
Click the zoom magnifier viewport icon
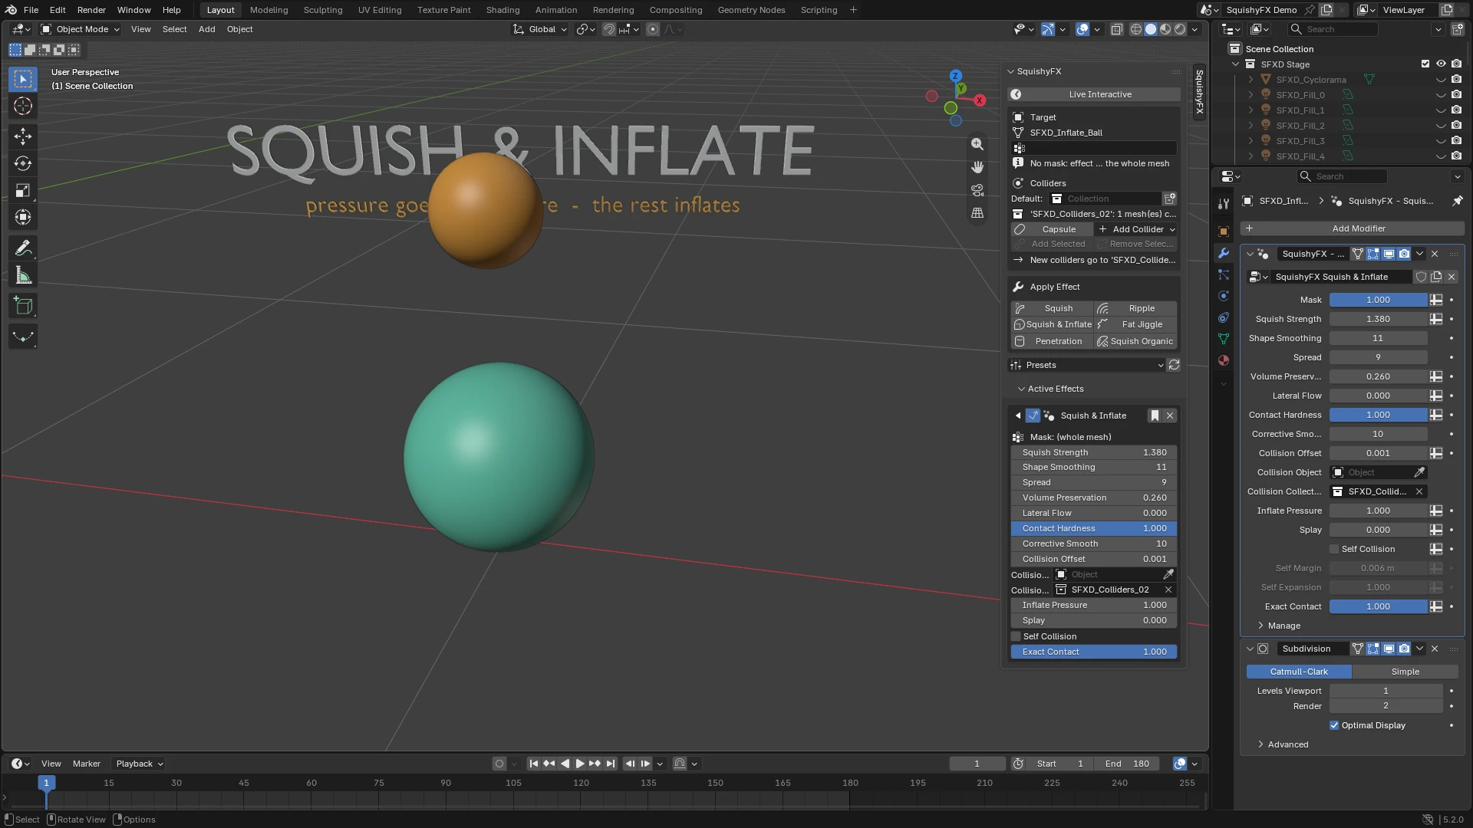(977, 144)
